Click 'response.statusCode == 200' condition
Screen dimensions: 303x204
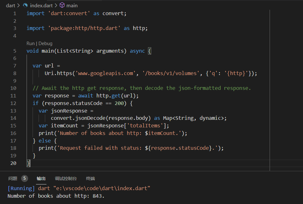point(84,103)
